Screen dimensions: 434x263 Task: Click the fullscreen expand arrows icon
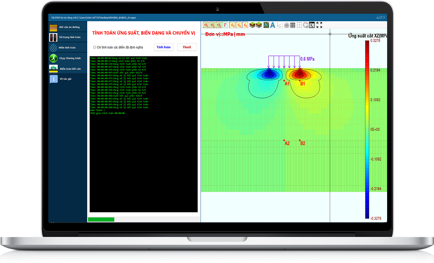pyautogui.click(x=319, y=25)
